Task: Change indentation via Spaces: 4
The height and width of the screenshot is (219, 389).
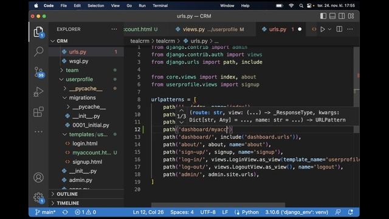Action: coord(182,212)
